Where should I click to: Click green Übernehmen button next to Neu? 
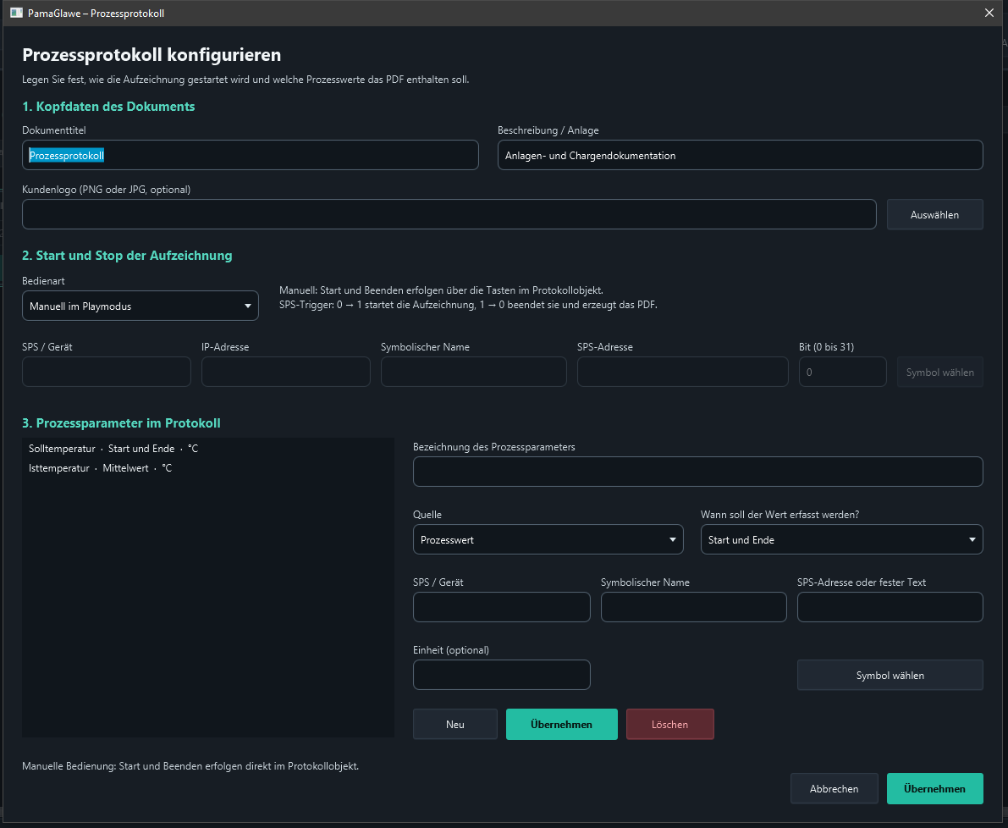[x=561, y=725]
